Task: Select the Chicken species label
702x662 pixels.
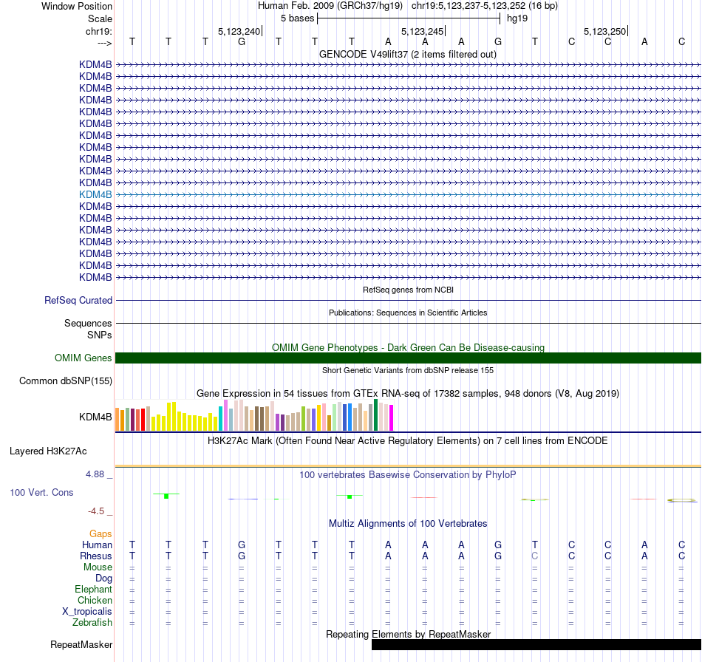Action: click(95, 600)
